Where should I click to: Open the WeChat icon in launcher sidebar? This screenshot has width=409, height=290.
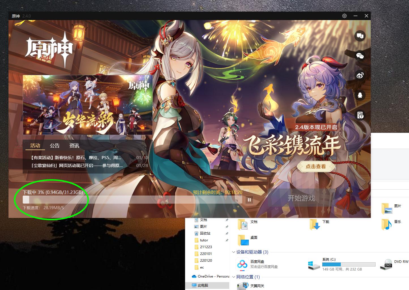point(360,56)
